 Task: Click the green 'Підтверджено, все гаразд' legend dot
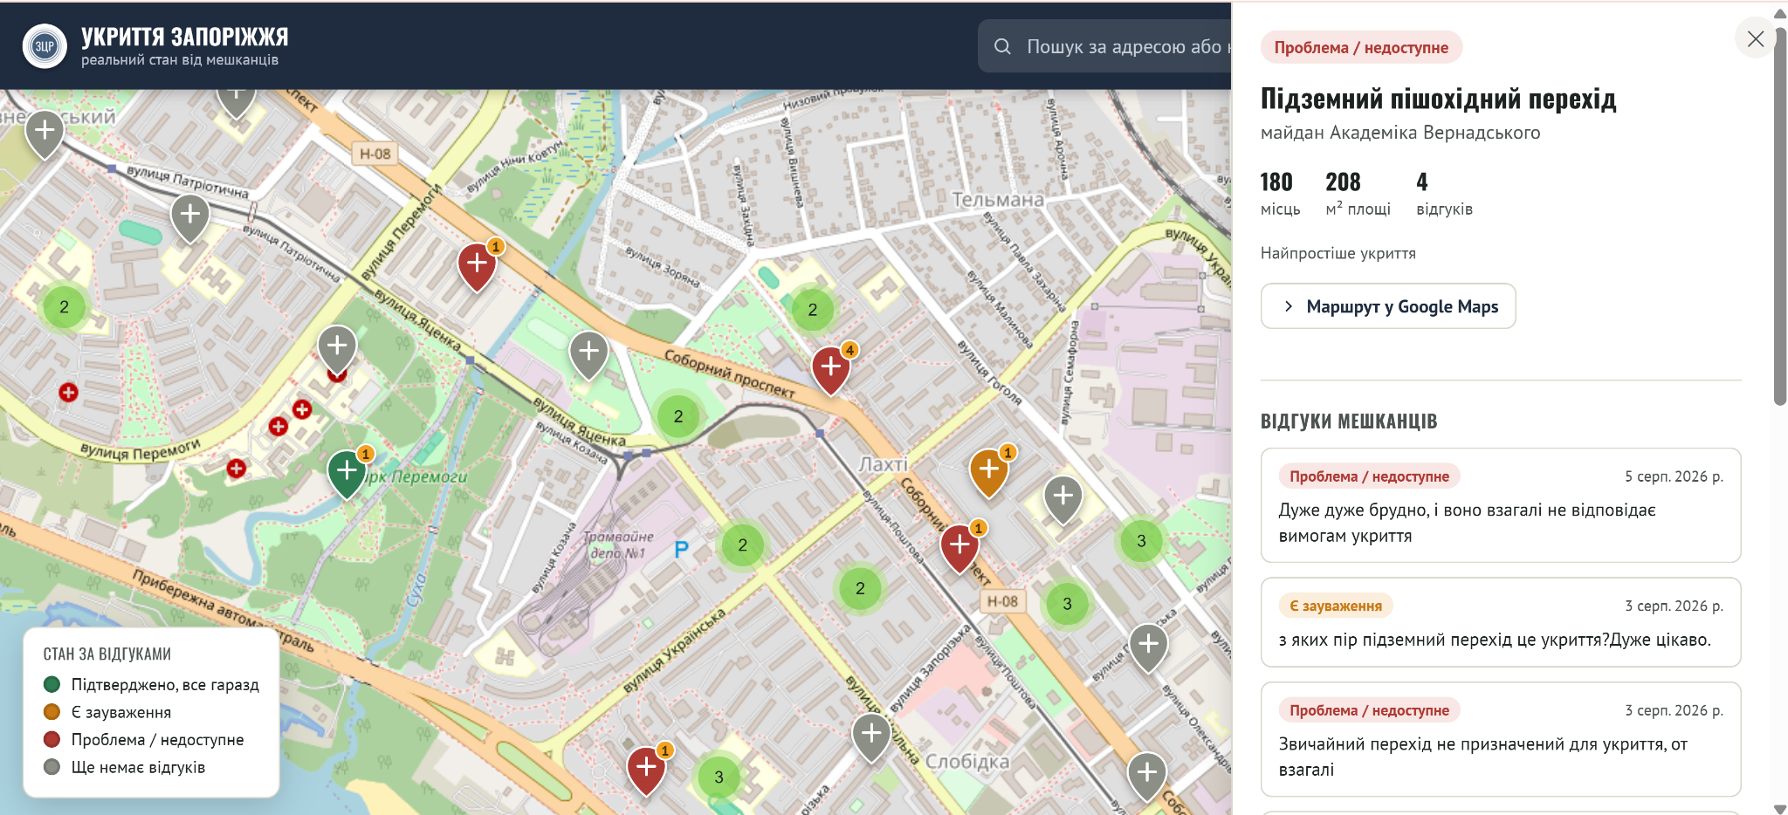[x=52, y=684]
